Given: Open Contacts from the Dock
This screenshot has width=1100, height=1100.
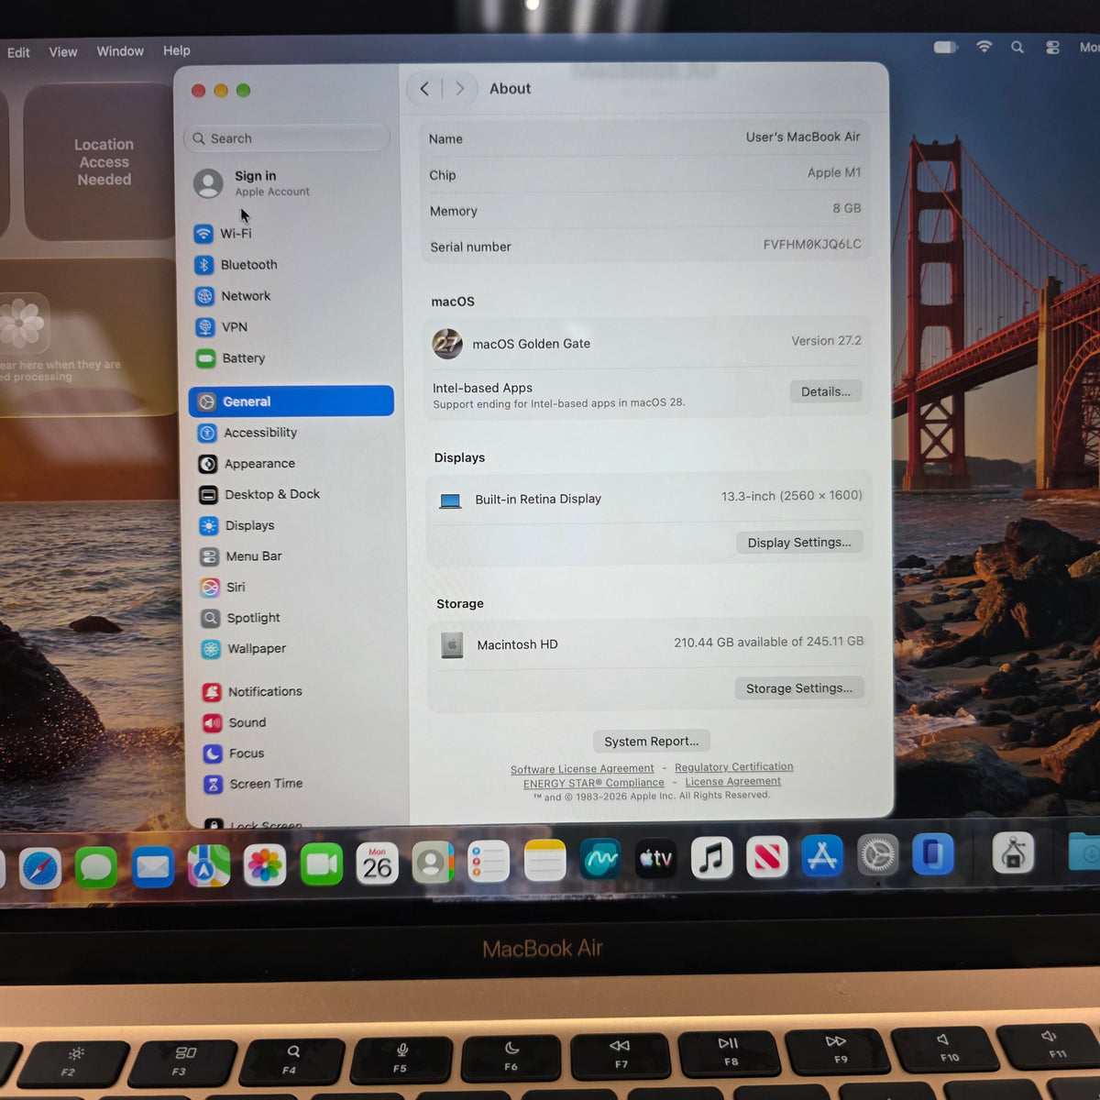Looking at the screenshot, I should (433, 863).
